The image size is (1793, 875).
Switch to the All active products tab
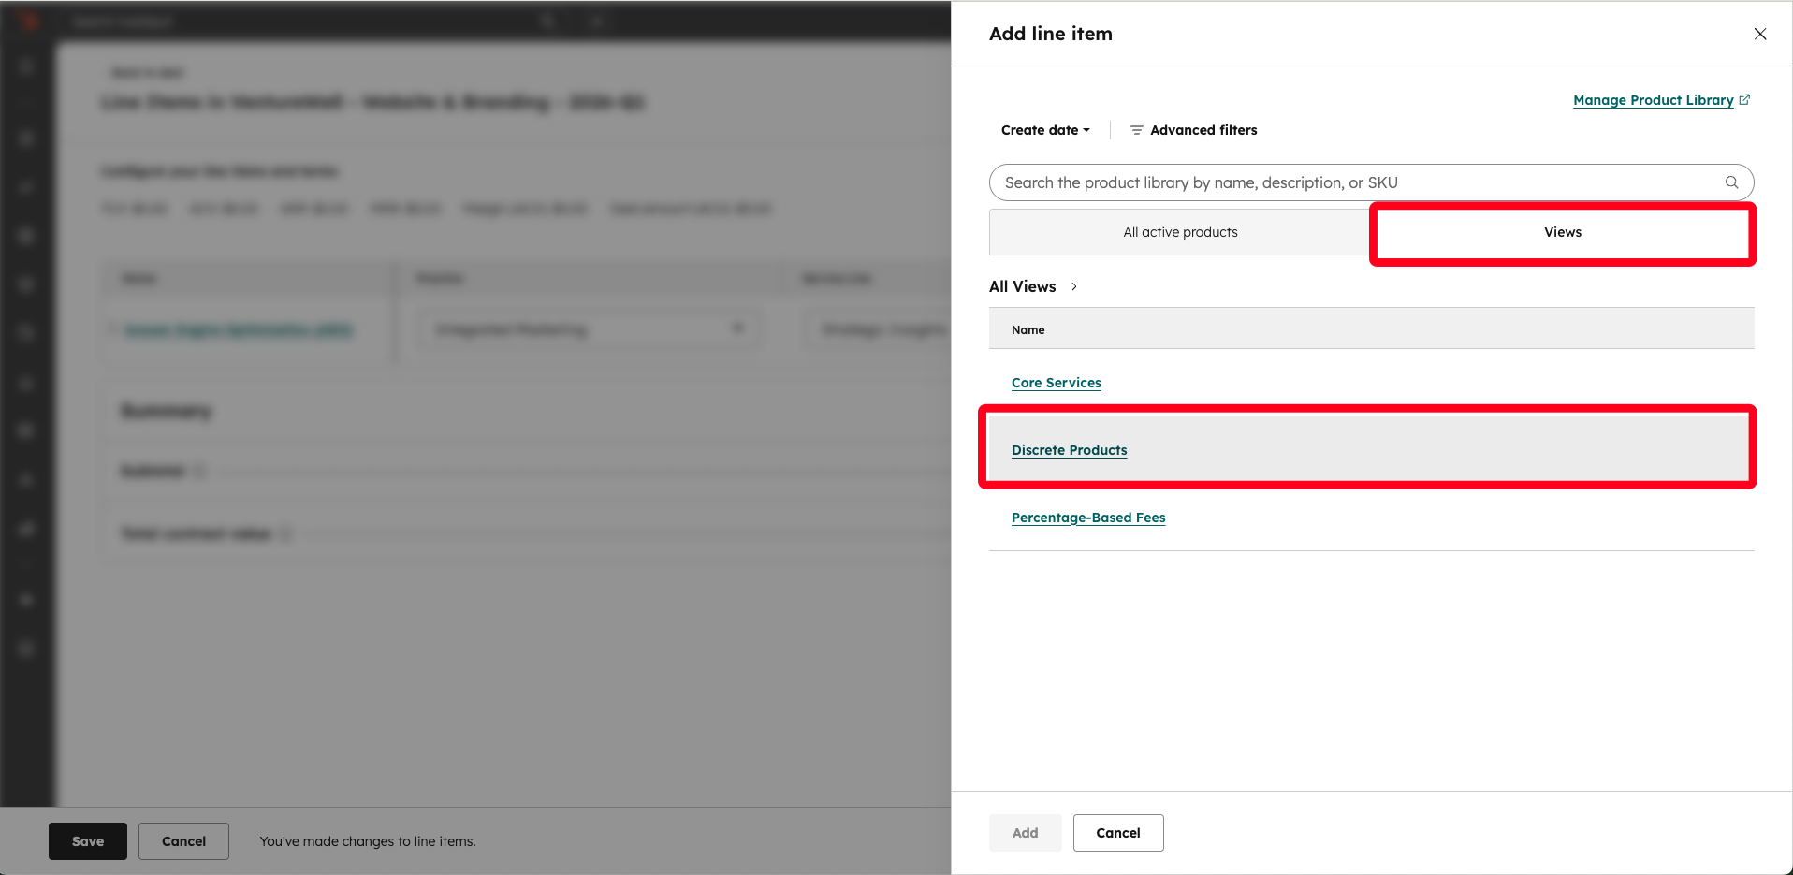pos(1179,232)
